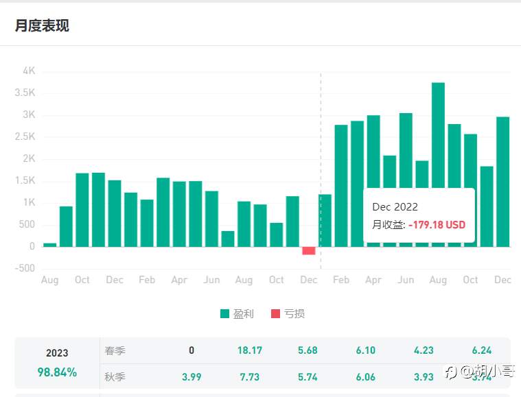Click the 1K y-axis label
The height and width of the screenshot is (397, 521).
coord(29,202)
